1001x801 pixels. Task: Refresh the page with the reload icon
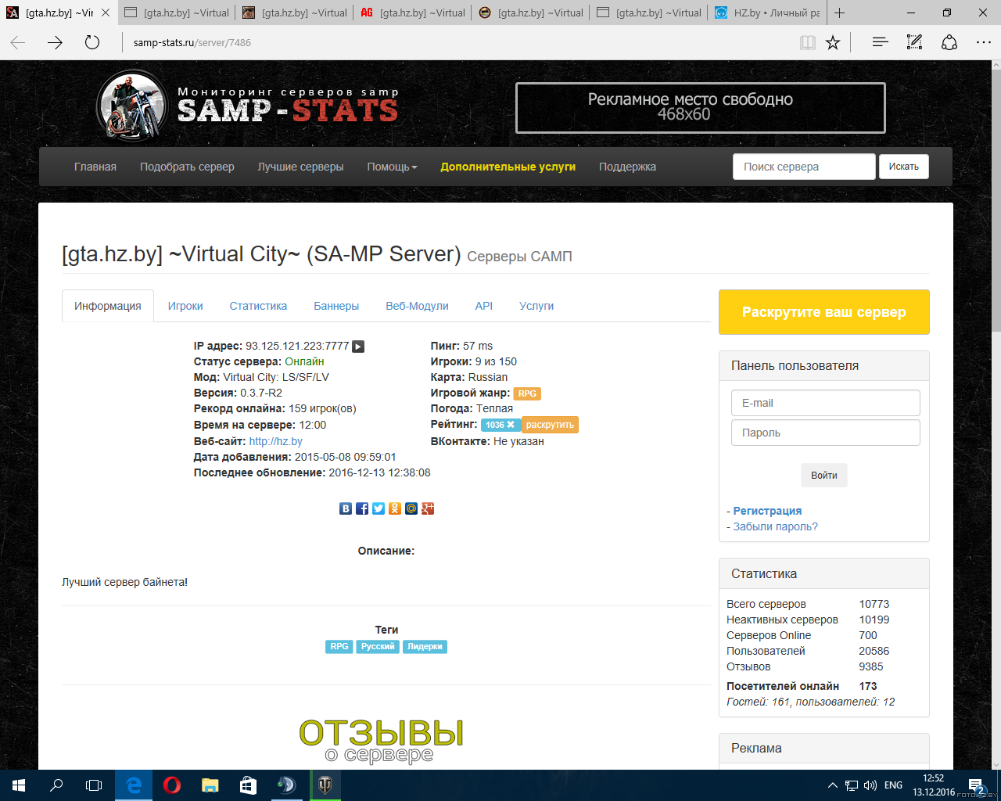point(92,42)
